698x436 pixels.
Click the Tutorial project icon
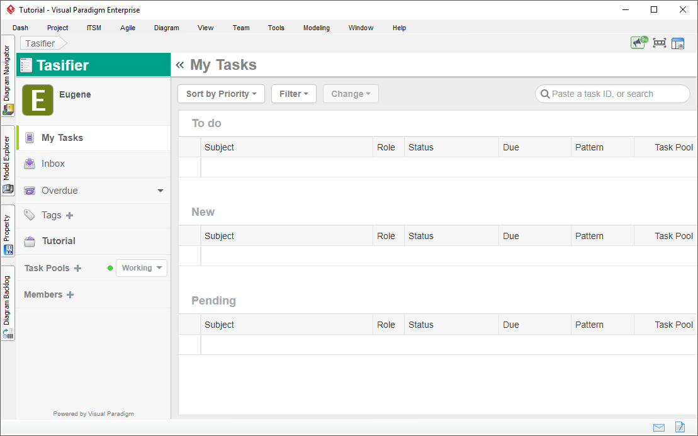(30, 241)
